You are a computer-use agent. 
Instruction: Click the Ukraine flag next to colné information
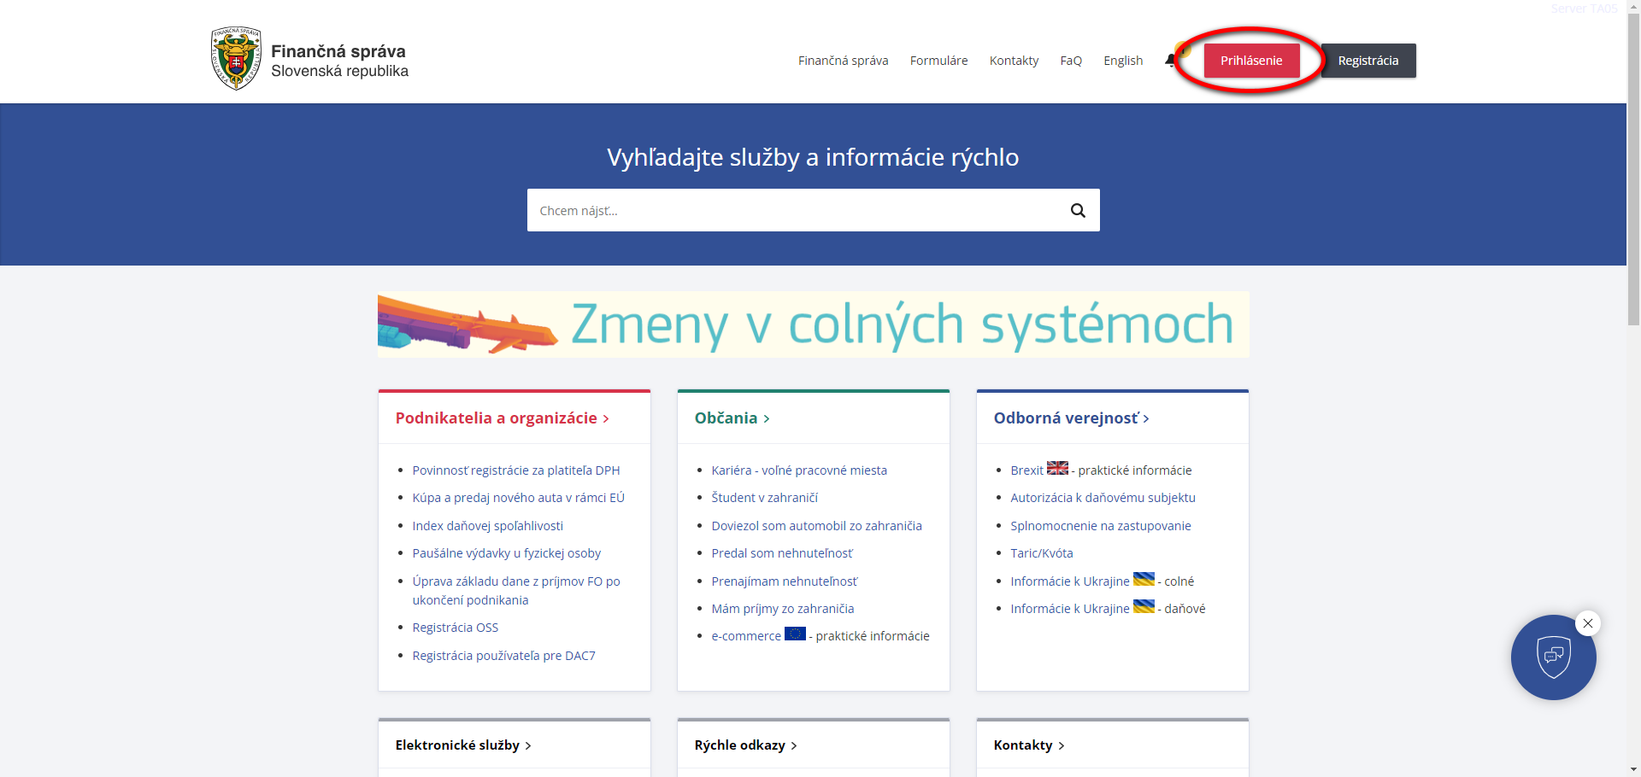pyautogui.click(x=1144, y=580)
